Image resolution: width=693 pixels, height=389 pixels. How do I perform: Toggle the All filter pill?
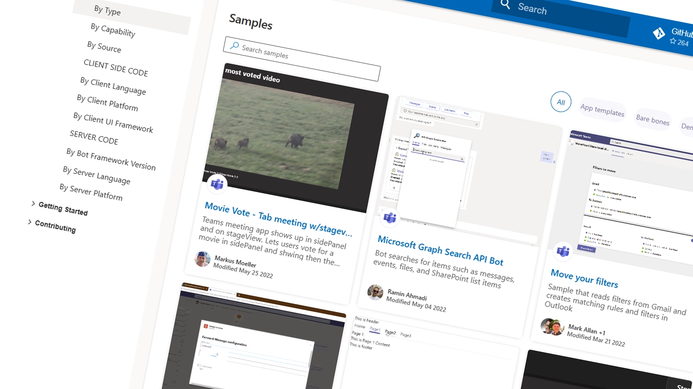[561, 102]
